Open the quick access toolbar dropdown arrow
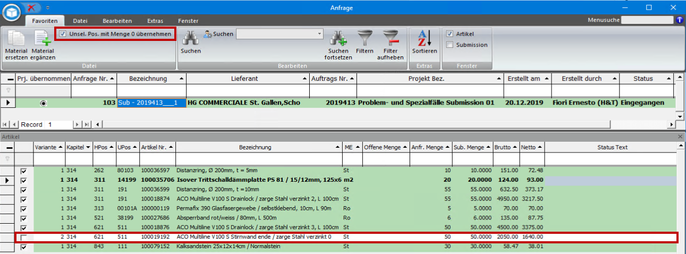This screenshot has height=254, width=686. tap(47, 8)
